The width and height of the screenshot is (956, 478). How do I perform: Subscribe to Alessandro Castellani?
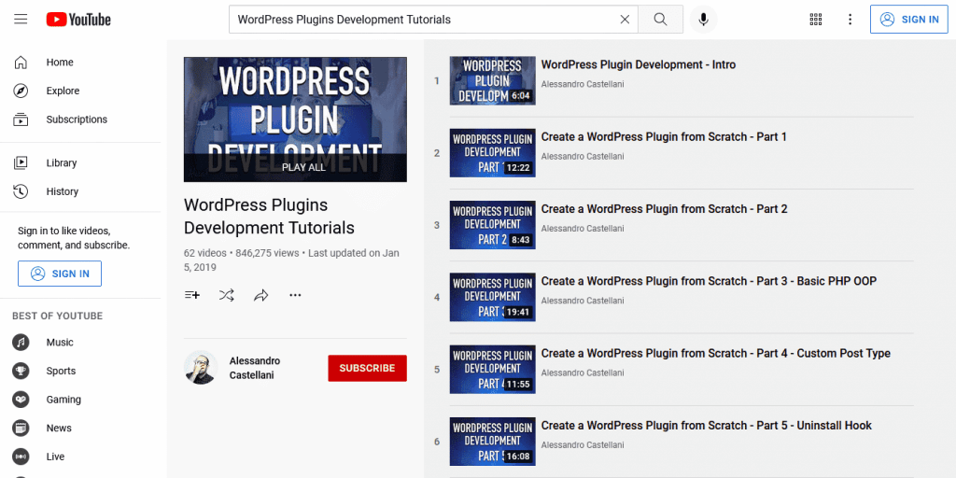pyautogui.click(x=367, y=368)
